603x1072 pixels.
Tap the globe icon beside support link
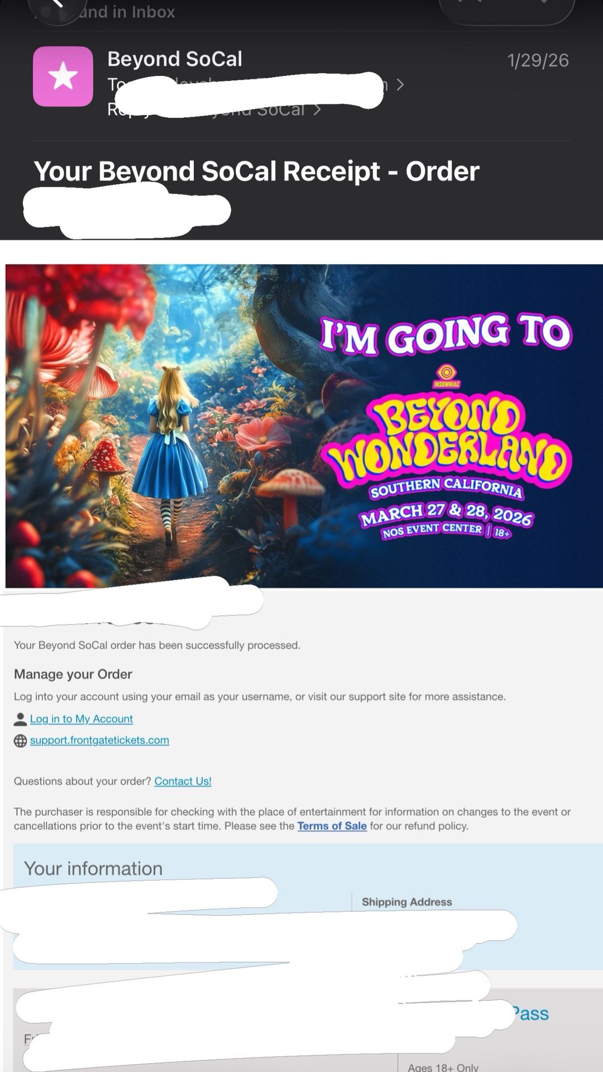tap(20, 740)
